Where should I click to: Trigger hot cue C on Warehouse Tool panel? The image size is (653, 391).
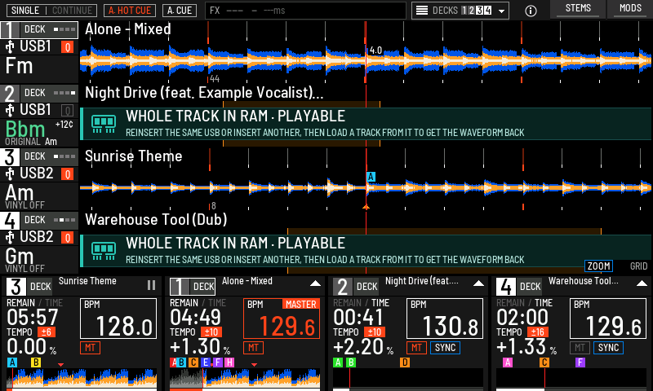[x=544, y=362]
